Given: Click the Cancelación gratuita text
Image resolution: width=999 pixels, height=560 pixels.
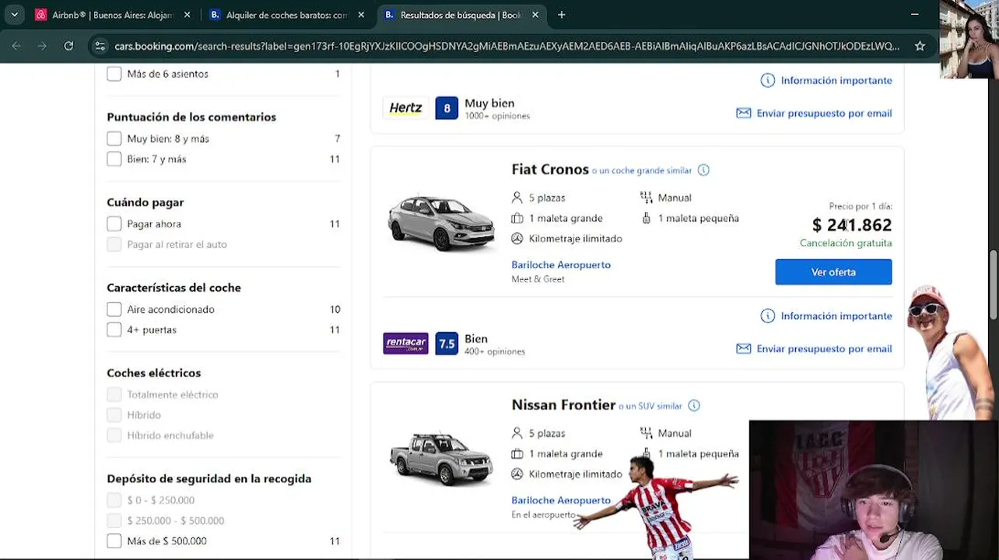Looking at the screenshot, I should (846, 243).
